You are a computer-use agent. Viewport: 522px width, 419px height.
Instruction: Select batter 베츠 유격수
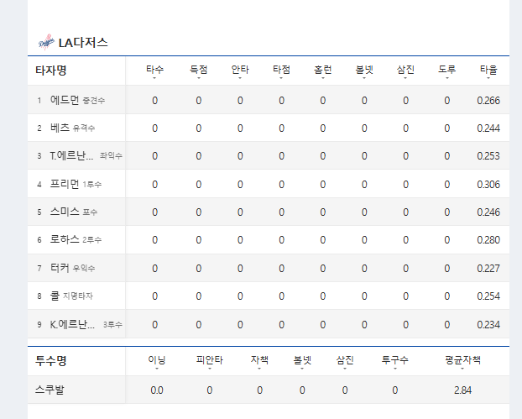(72, 128)
